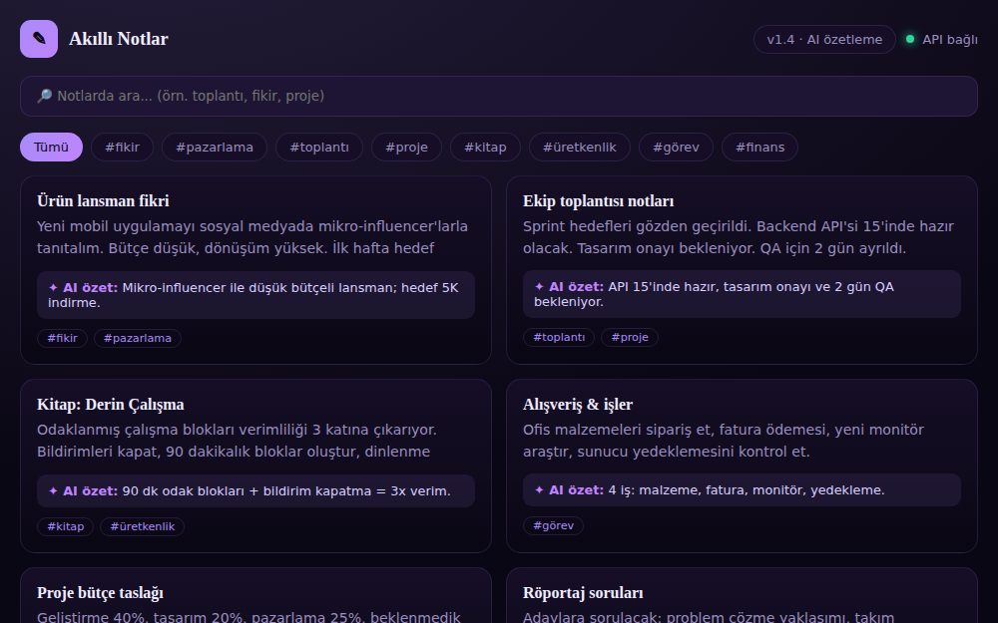Toggle the #finans filter chip
Screen dimensions: 998x623
[x=759, y=147]
